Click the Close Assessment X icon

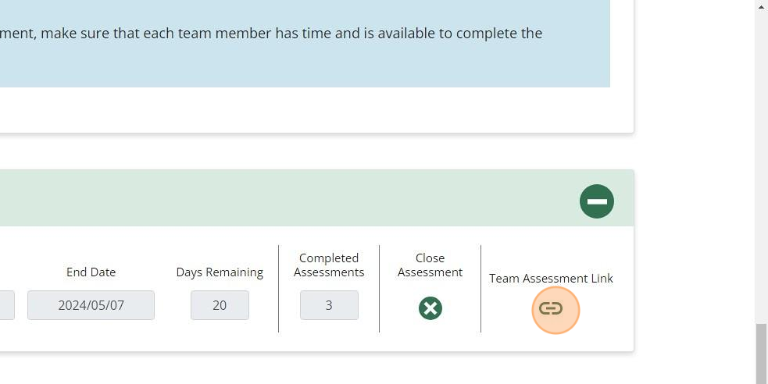pyautogui.click(x=430, y=308)
